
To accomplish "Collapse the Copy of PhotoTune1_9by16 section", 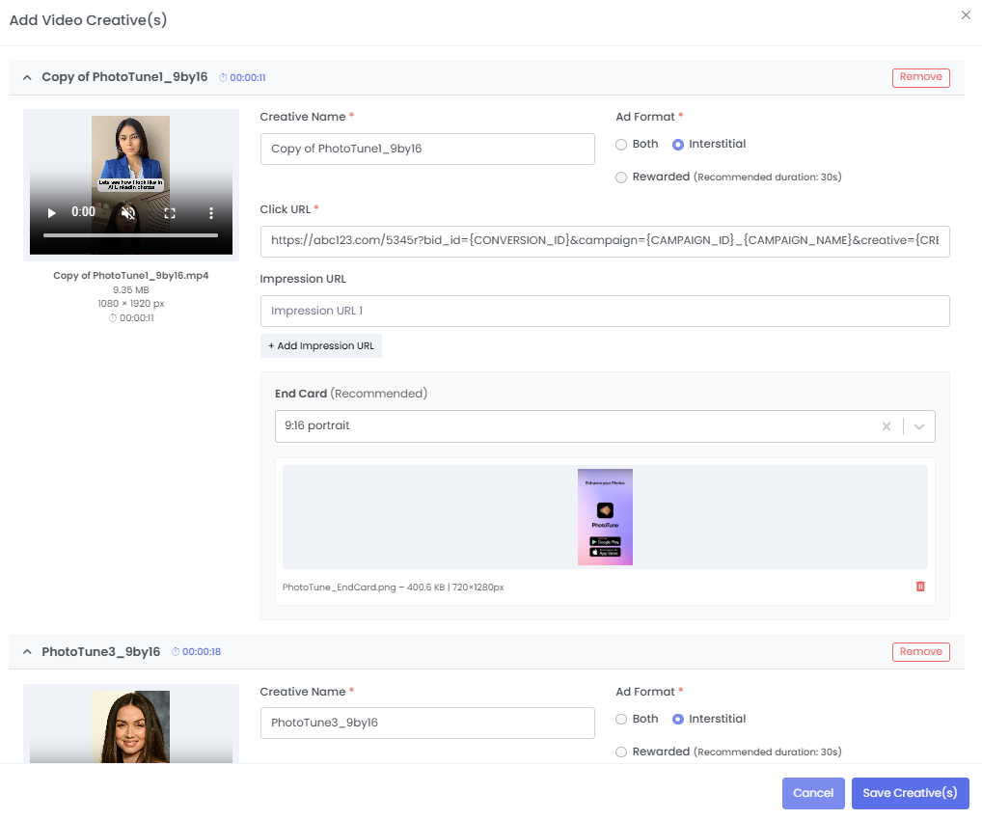I will tap(28, 77).
